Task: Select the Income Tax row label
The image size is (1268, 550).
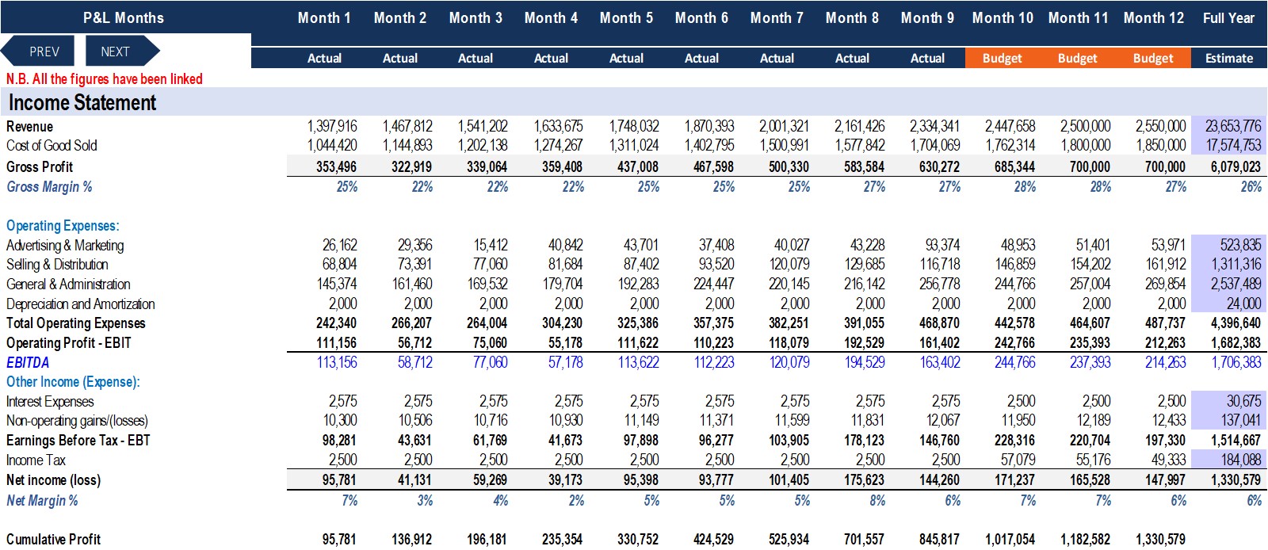Action: pos(36,460)
